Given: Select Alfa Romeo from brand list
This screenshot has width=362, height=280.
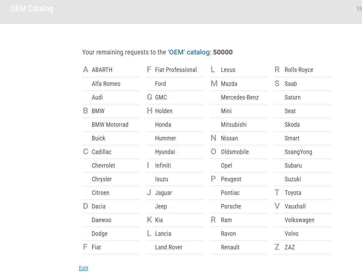Looking at the screenshot, I should coord(106,84).
